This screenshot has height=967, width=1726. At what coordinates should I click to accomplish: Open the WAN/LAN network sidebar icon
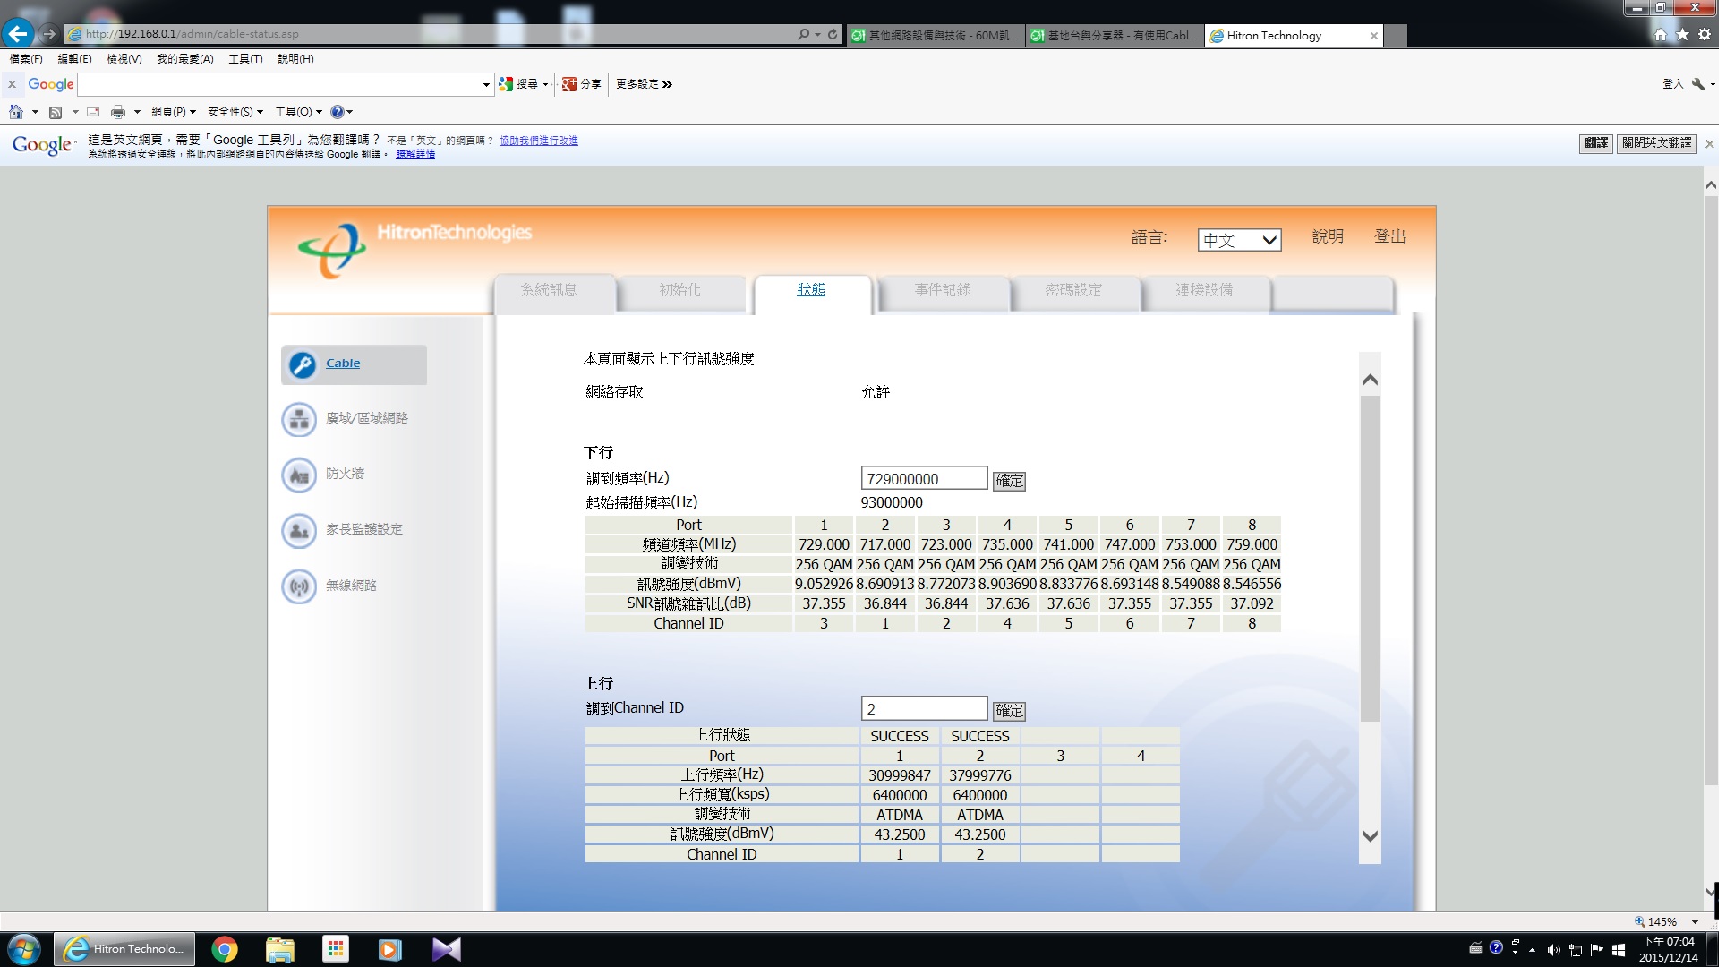(x=299, y=419)
